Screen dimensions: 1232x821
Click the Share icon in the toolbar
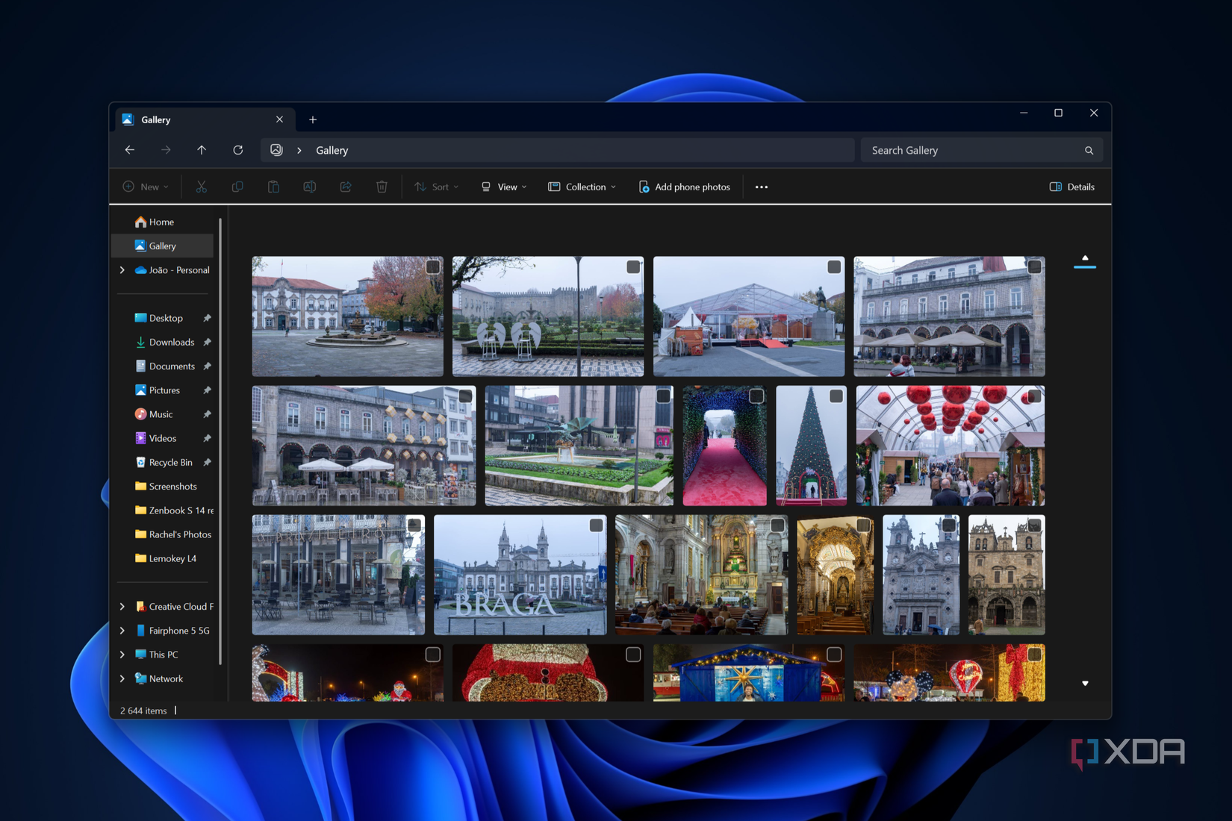pos(345,187)
